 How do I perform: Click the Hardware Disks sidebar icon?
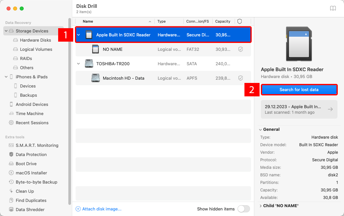click(15, 40)
